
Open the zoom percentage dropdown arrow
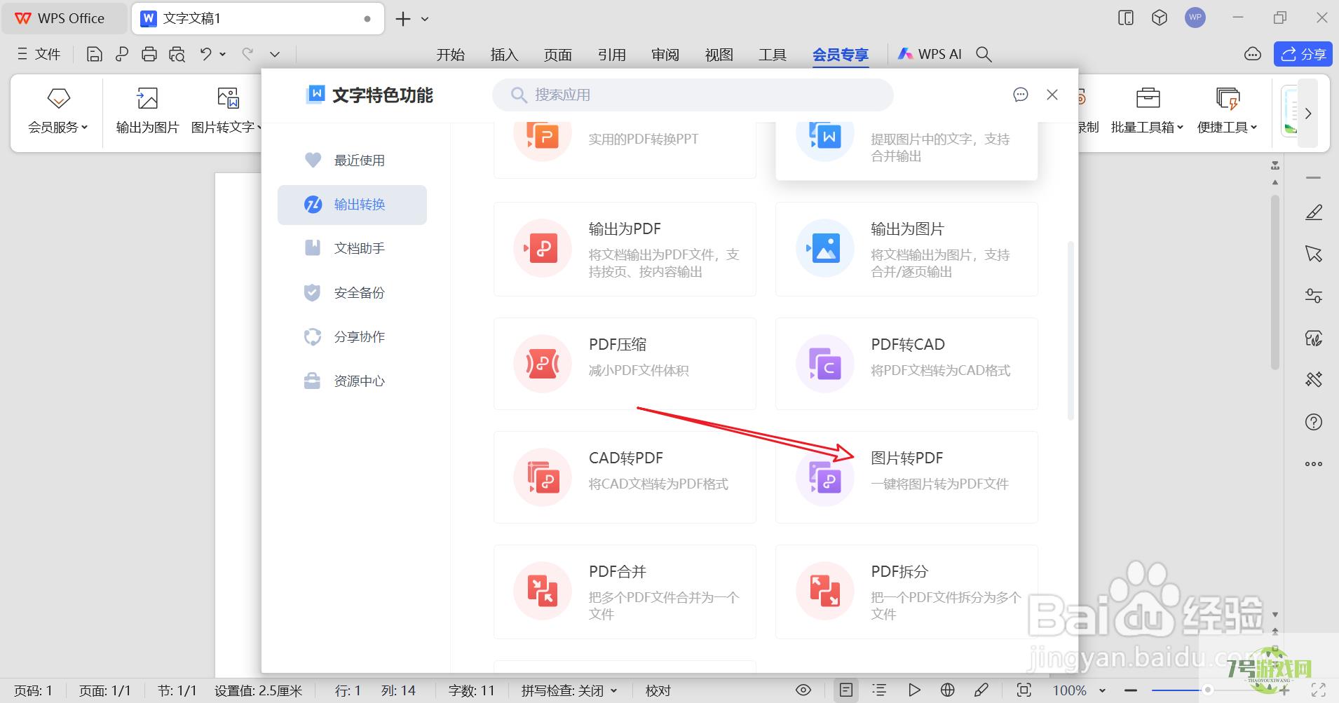1102,690
